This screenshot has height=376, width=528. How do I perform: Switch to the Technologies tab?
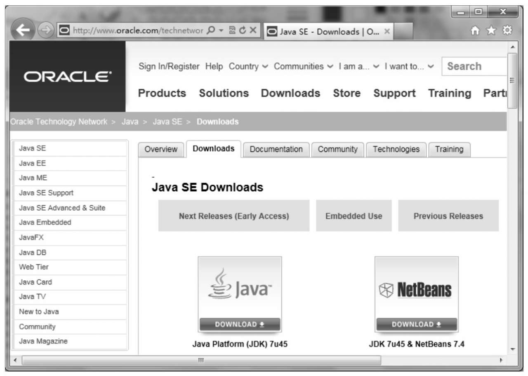point(396,149)
